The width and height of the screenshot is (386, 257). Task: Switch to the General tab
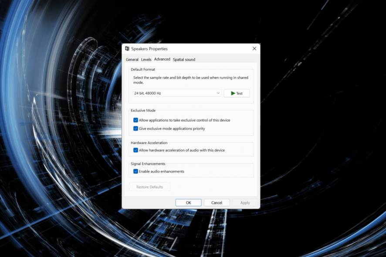tap(132, 60)
